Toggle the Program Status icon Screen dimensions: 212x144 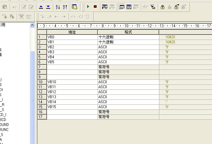click(x=105, y=7)
